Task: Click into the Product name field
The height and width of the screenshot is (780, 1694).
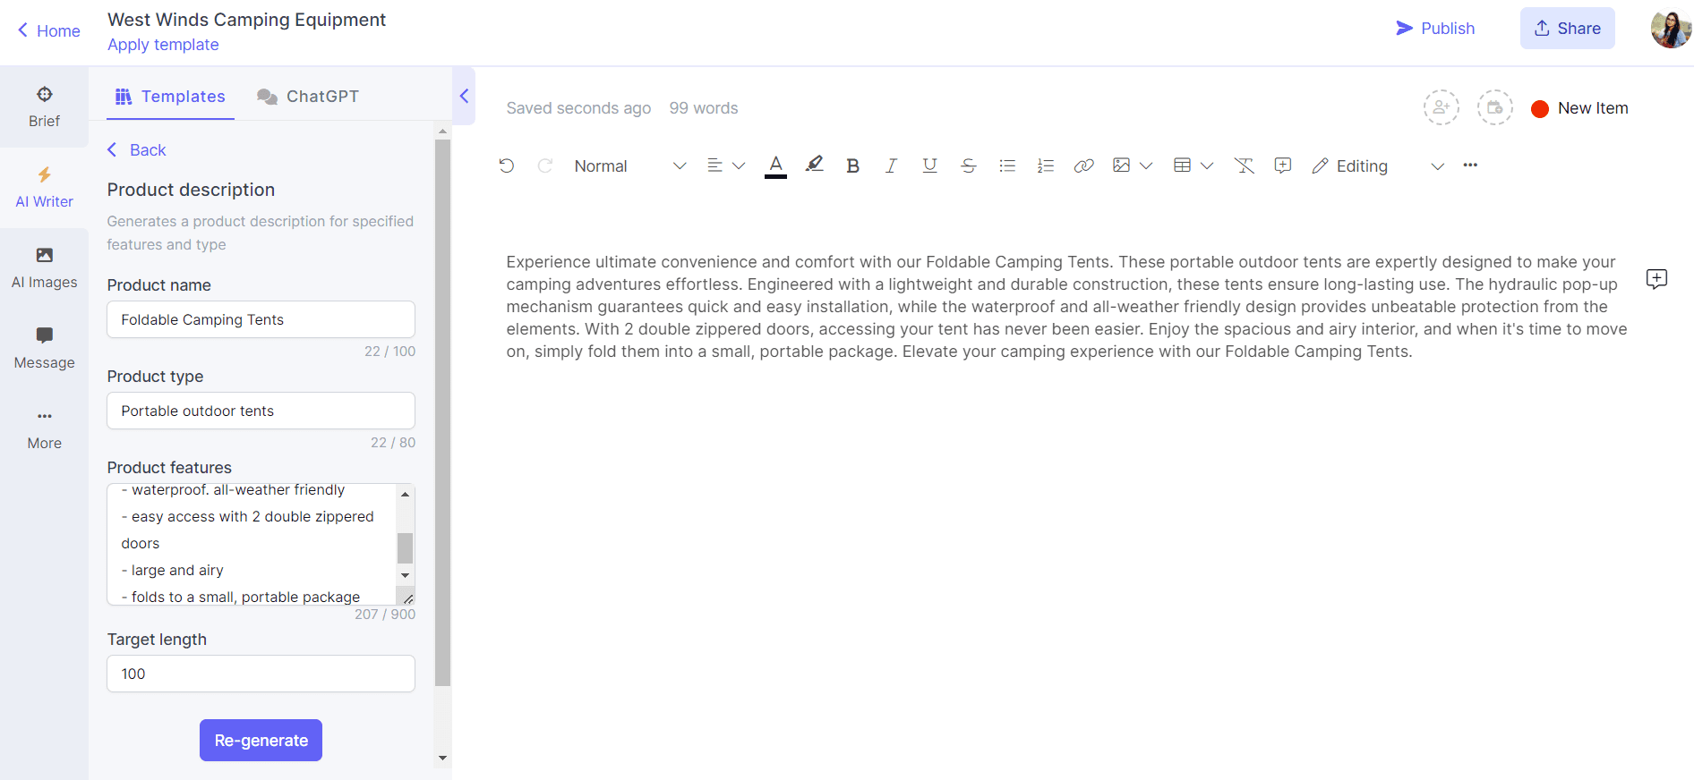Action: pyautogui.click(x=261, y=319)
